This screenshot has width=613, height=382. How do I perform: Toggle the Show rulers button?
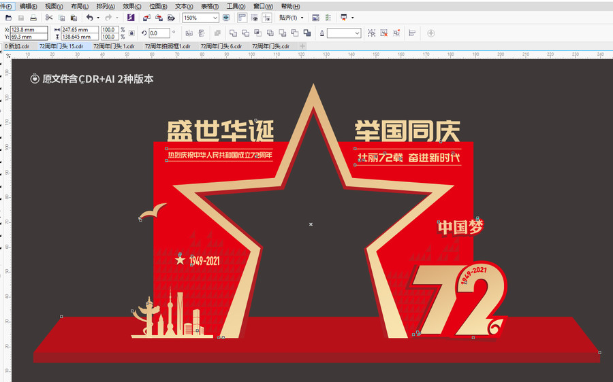(242, 18)
